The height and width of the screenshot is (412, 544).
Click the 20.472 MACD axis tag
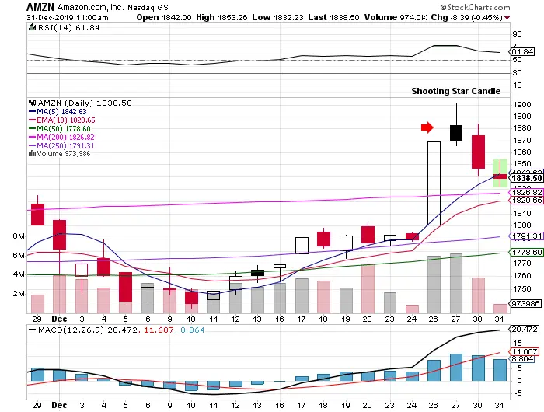pos(525,330)
